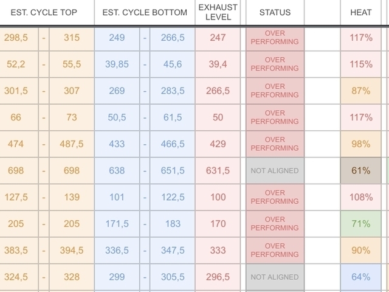
Task: Select the NOT ALIGNED status beside 61%
Action: 275,171
